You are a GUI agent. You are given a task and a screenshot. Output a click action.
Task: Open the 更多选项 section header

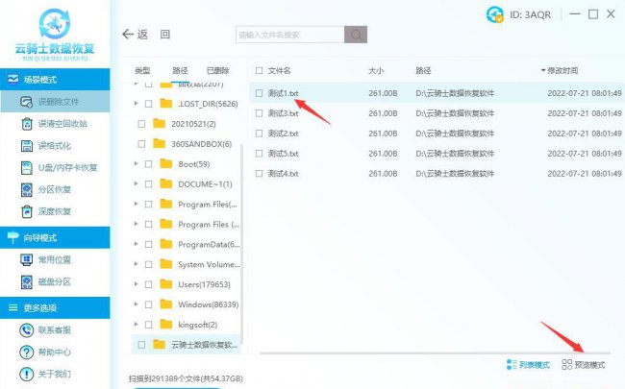click(55, 307)
